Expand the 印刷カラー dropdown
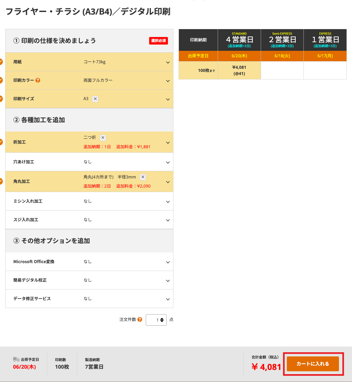352x383 pixels. click(x=168, y=81)
